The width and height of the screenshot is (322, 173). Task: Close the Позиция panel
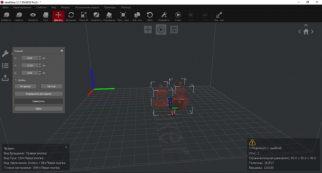point(62,51)
